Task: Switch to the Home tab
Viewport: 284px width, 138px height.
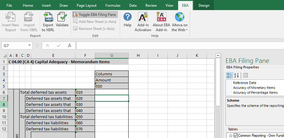Action: [28, 5]
